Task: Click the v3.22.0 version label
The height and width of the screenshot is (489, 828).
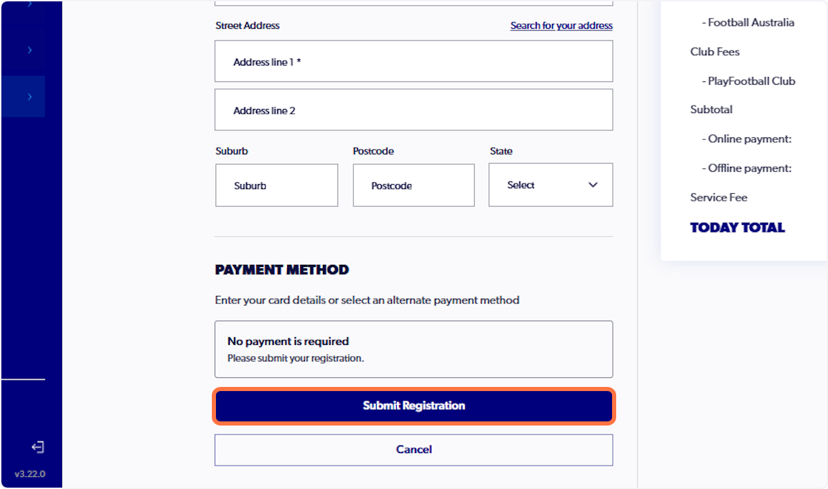Action: point(30,474)
